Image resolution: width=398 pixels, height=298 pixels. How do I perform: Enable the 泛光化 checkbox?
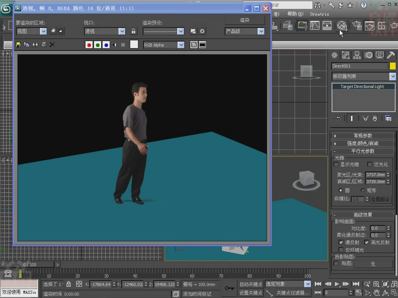coord(370,165)
